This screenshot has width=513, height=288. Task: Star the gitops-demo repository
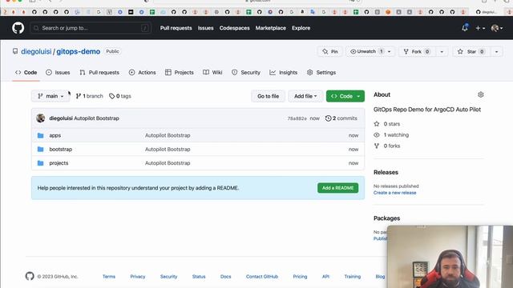[471, 51]
